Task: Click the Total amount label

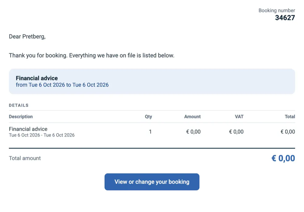Action: pos(25,158)
